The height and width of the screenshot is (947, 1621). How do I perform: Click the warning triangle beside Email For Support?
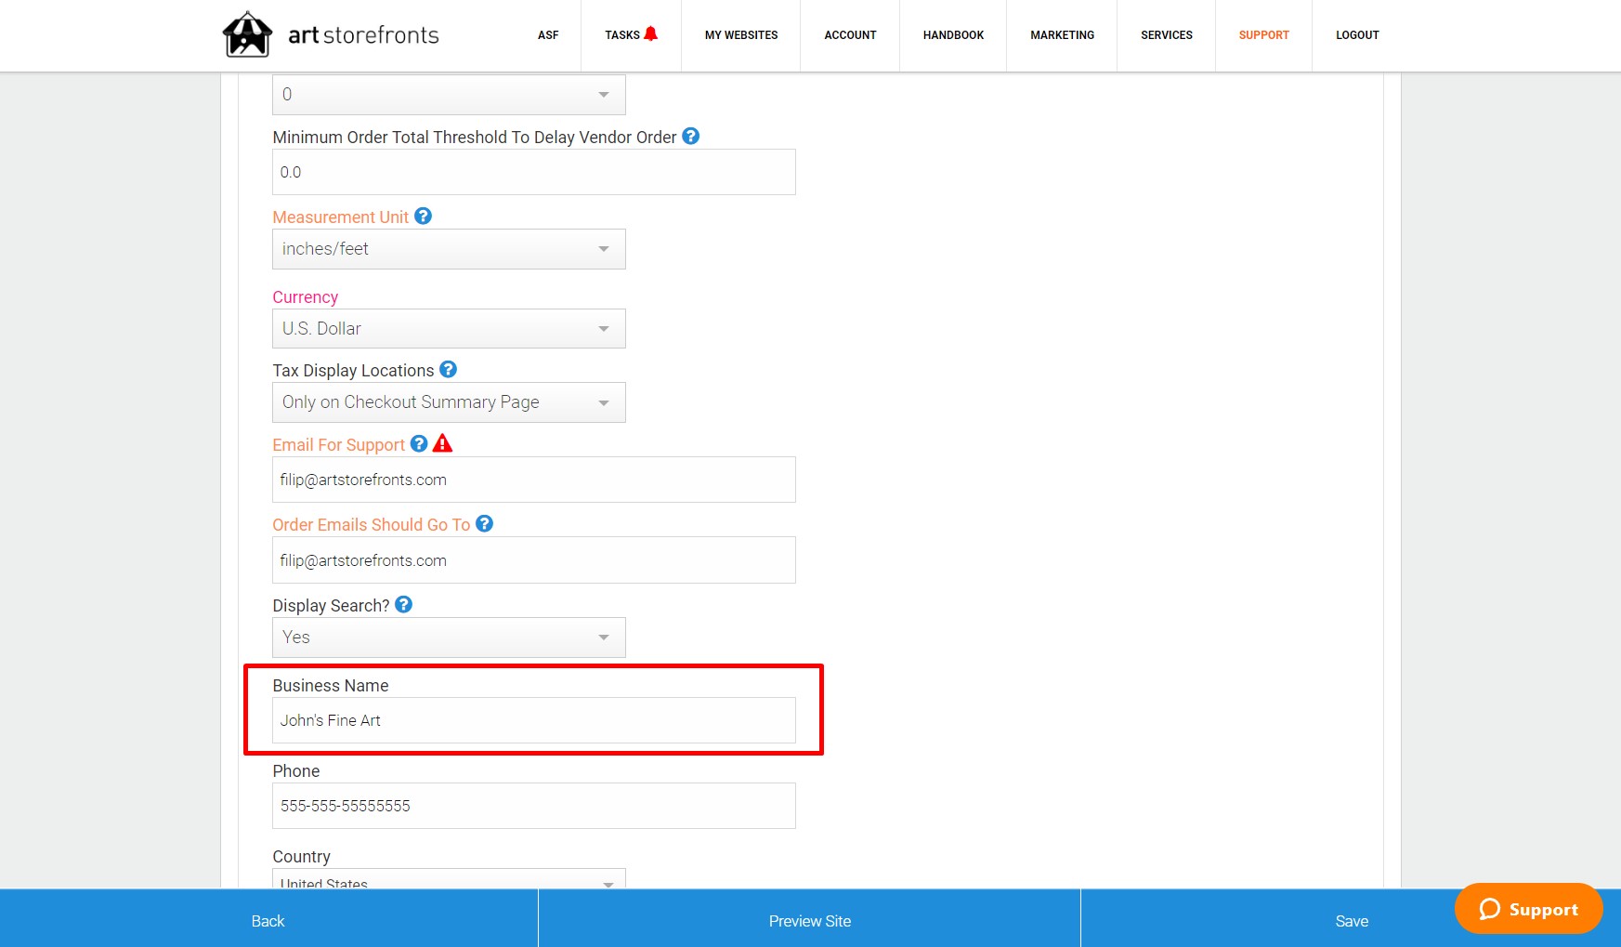[443, 443]
